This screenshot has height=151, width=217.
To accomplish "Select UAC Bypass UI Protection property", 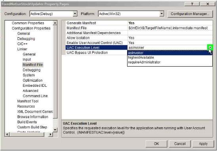I will click(x=96, y=53).
